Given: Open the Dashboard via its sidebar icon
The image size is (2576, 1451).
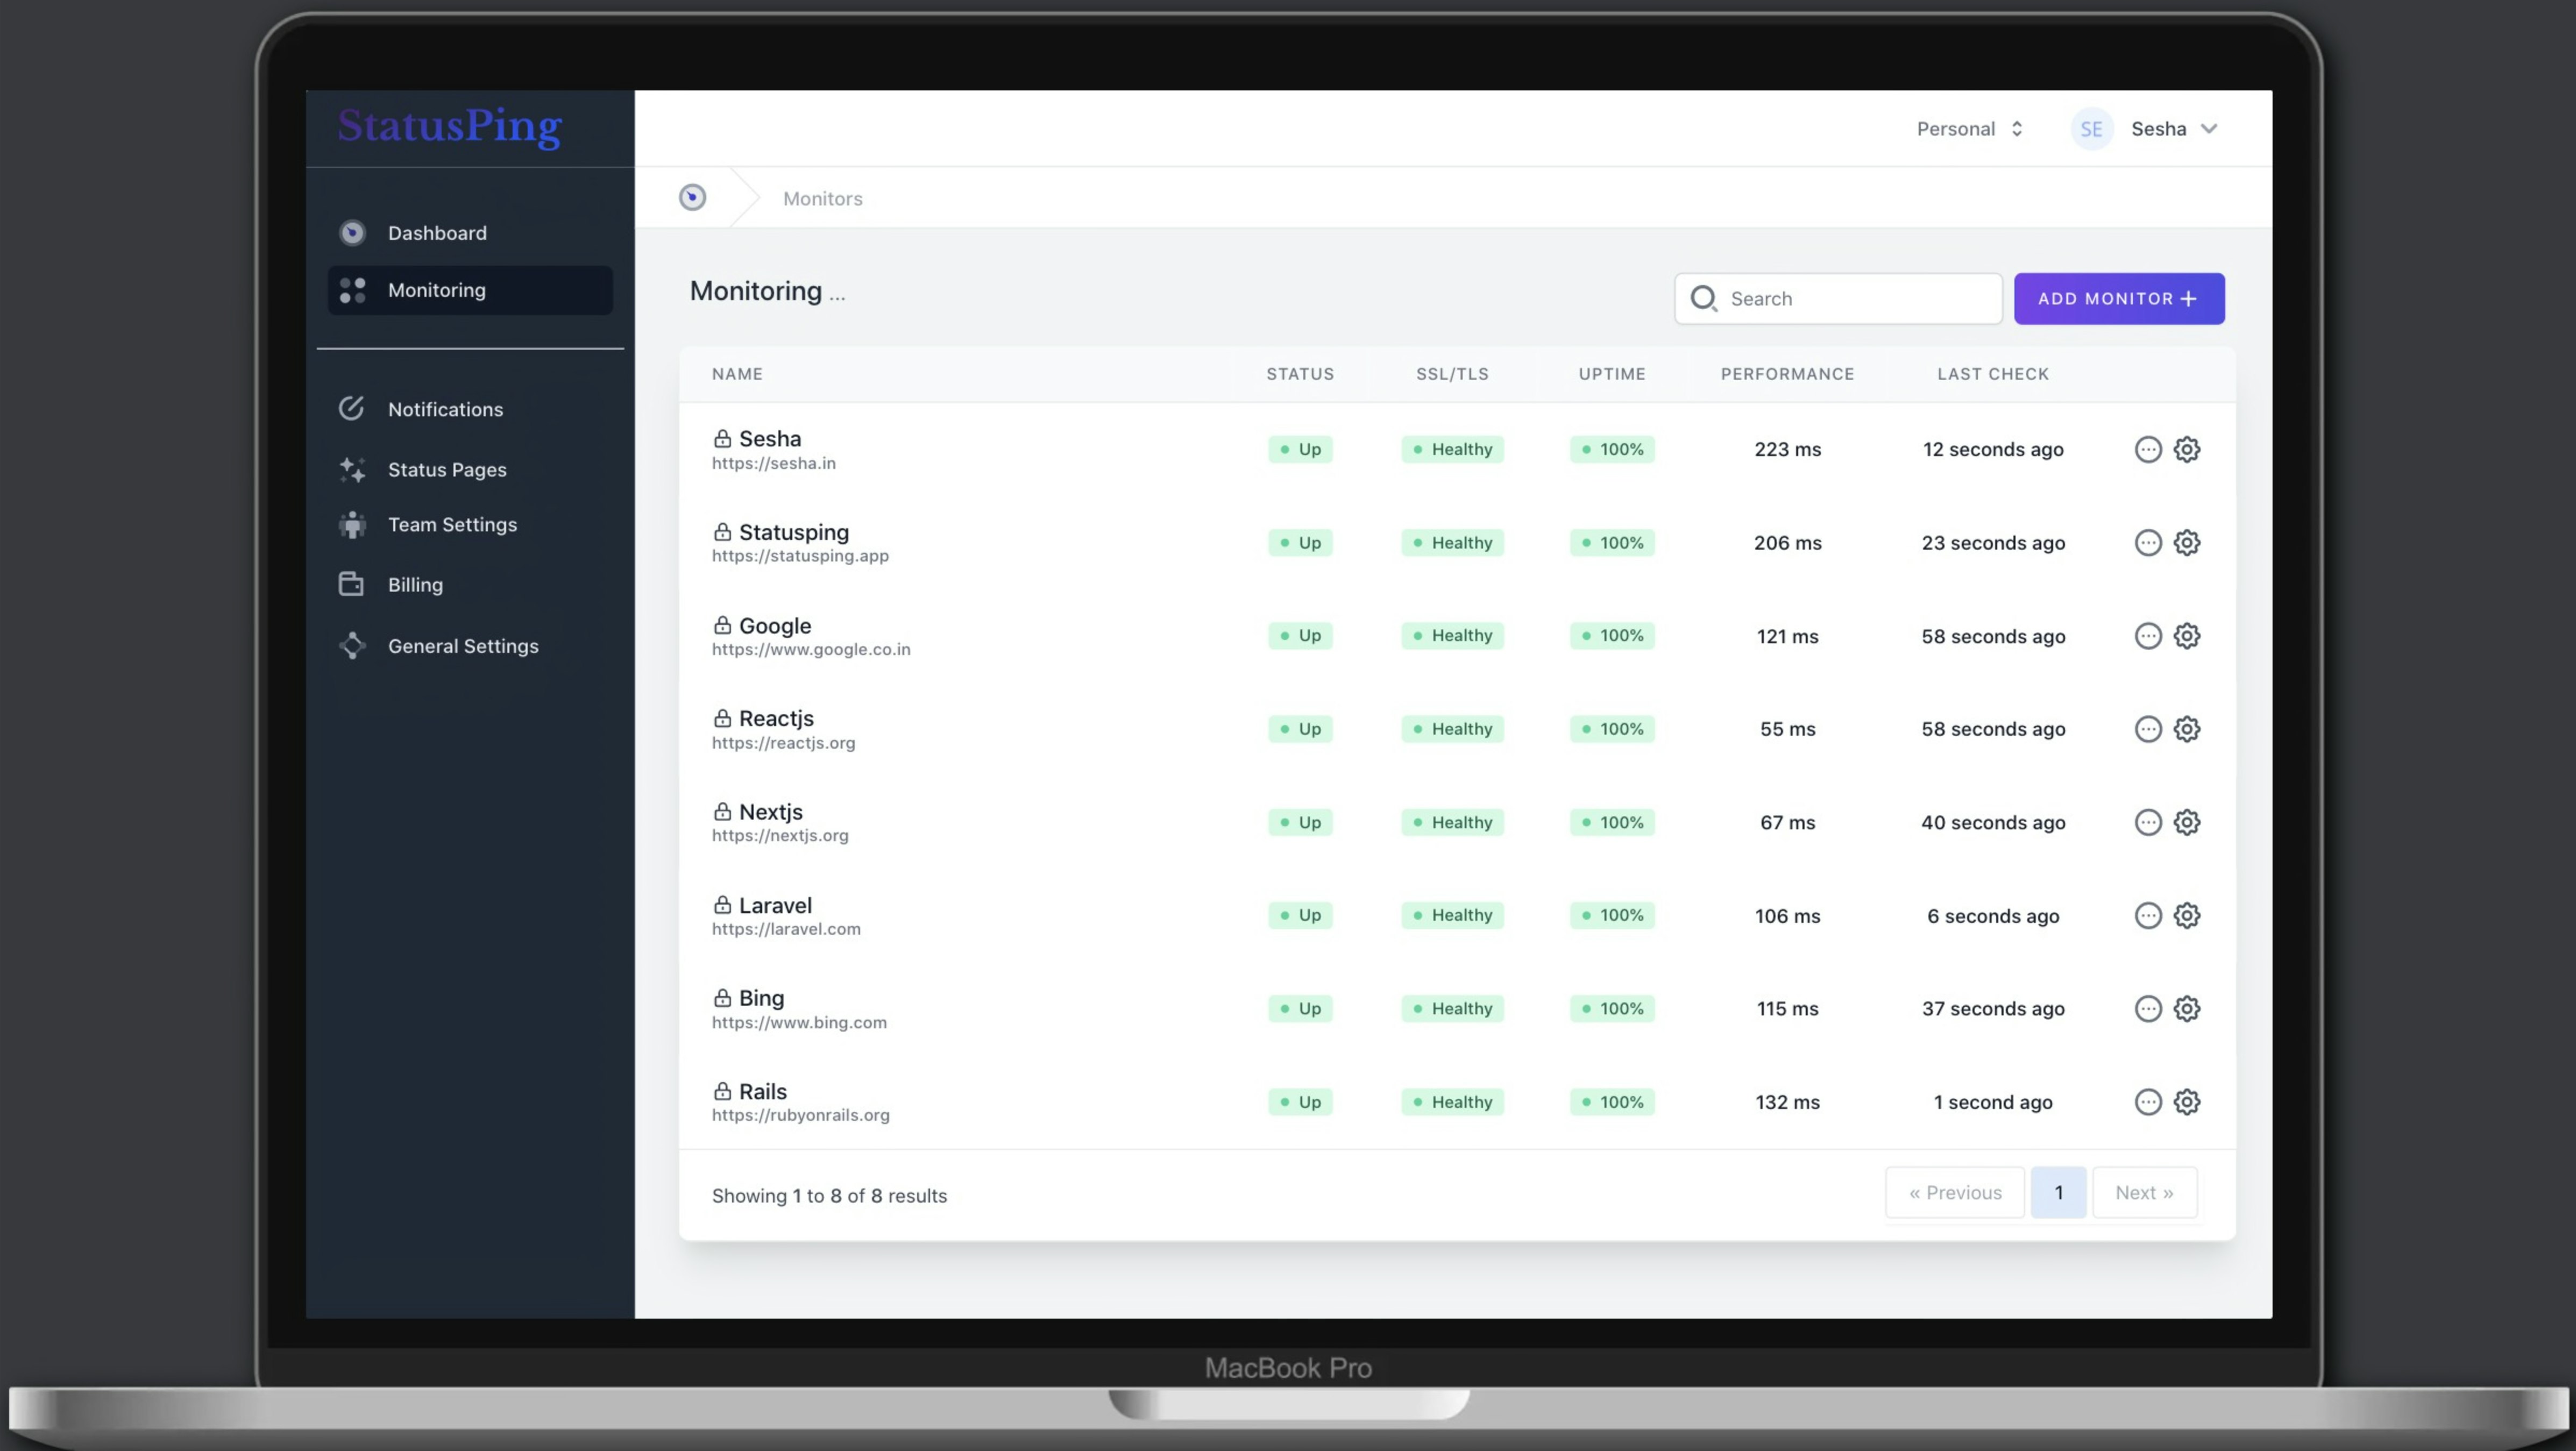Looking at the screenshot, I should tap(352, 232).
